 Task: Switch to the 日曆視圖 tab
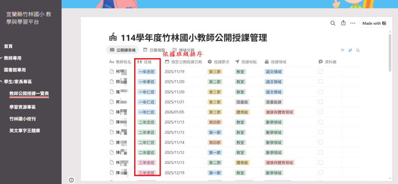click(x=154, y=50)
